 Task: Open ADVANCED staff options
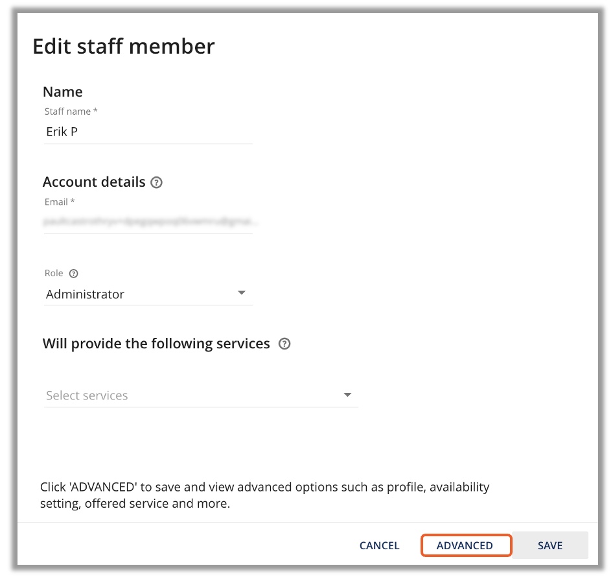pyautogui.click(x=465, y=545)
